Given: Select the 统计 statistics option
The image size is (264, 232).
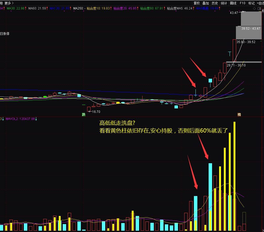Looking at the screenshot, I should pyautogui.click(x=224, y=3).
